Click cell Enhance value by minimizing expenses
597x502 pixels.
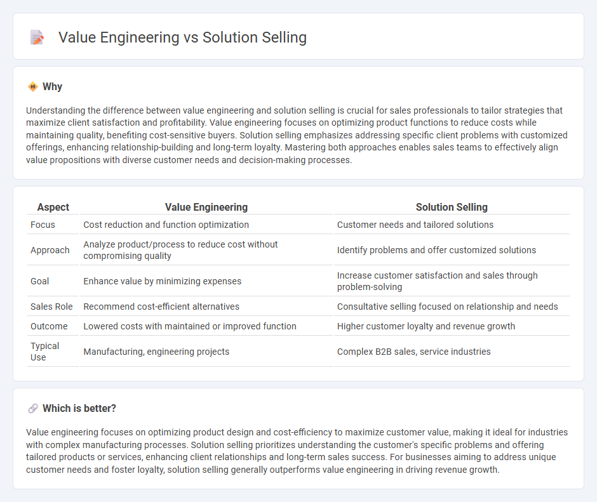pyautogui.click(x=206, y=281)
